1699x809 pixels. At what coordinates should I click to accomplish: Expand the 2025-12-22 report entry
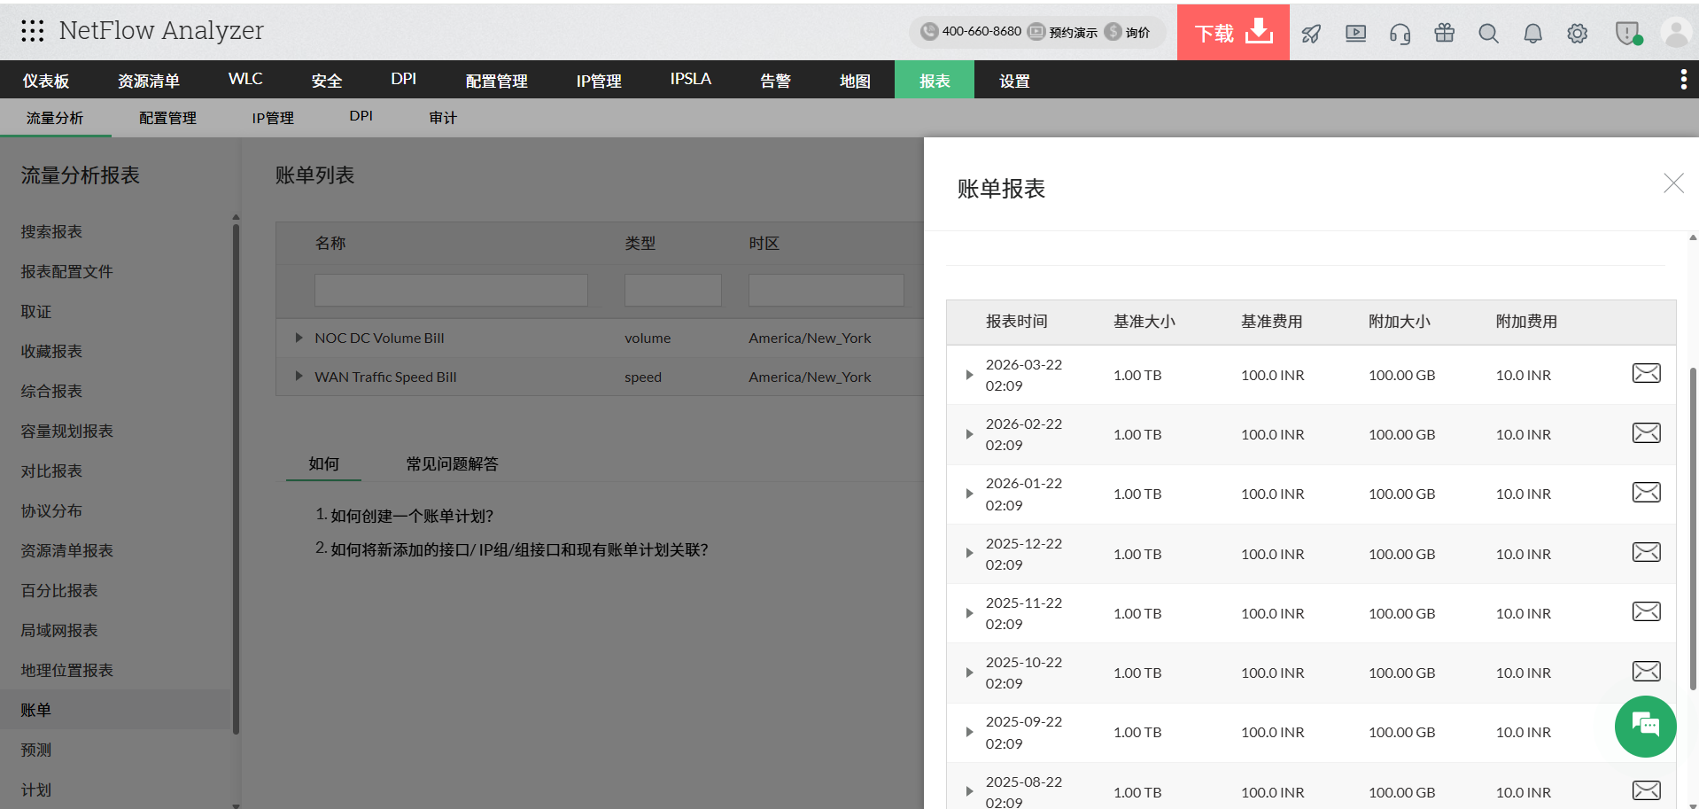[968, 553]
